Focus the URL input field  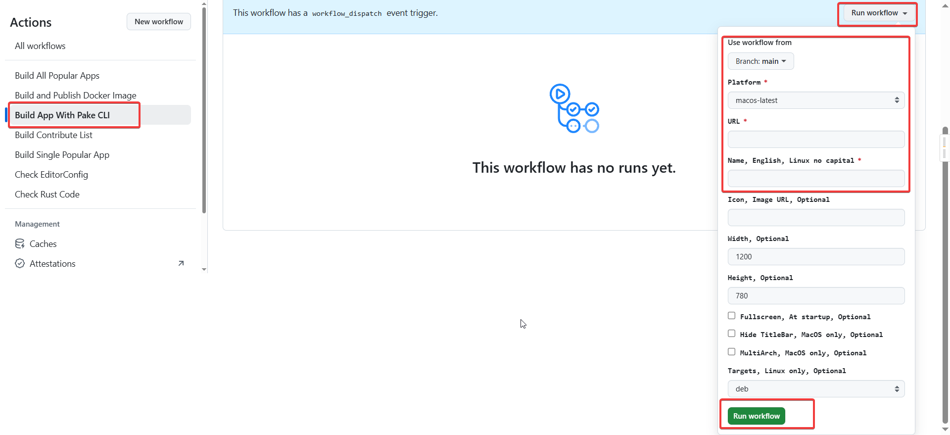click(816, 140)
